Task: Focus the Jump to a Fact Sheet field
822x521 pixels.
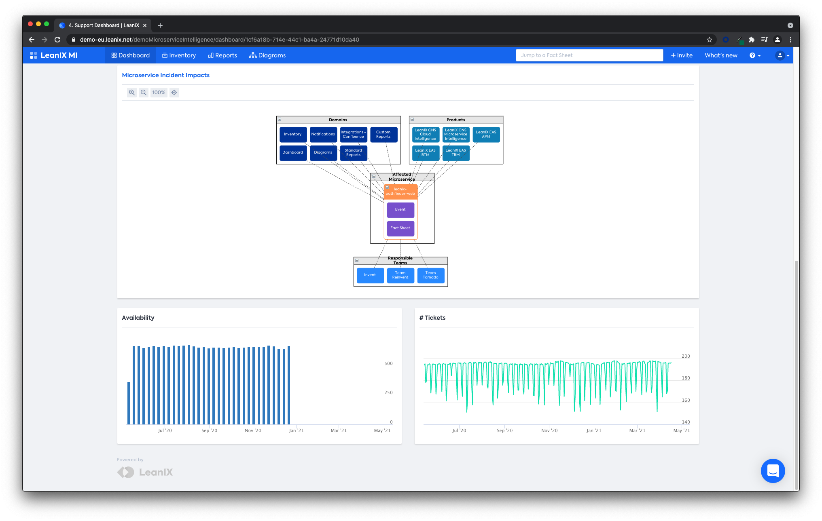Action: click(x=589, y=55)
